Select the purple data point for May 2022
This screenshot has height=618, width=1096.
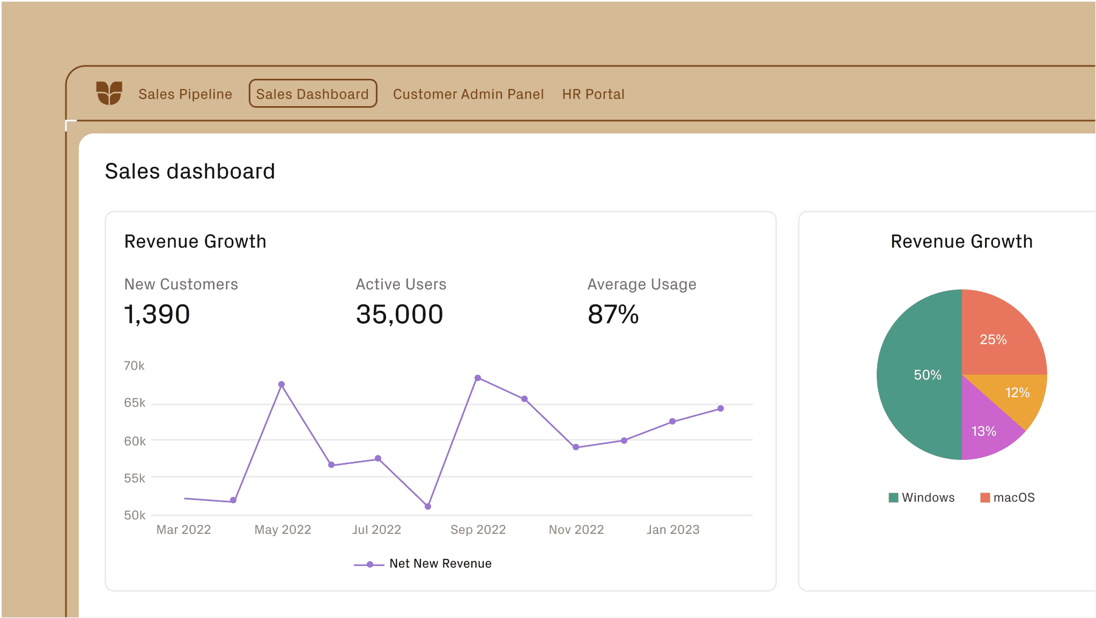point(282,384)
